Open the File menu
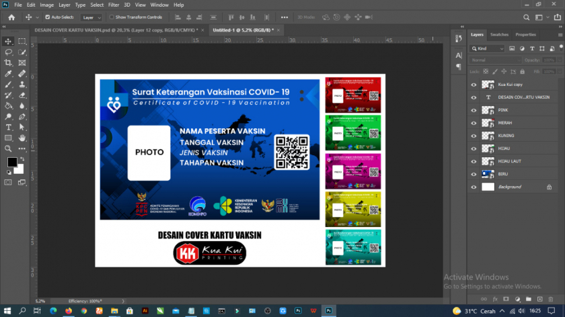Viewport: 565px width, 317px height. [x=18, y=5]
